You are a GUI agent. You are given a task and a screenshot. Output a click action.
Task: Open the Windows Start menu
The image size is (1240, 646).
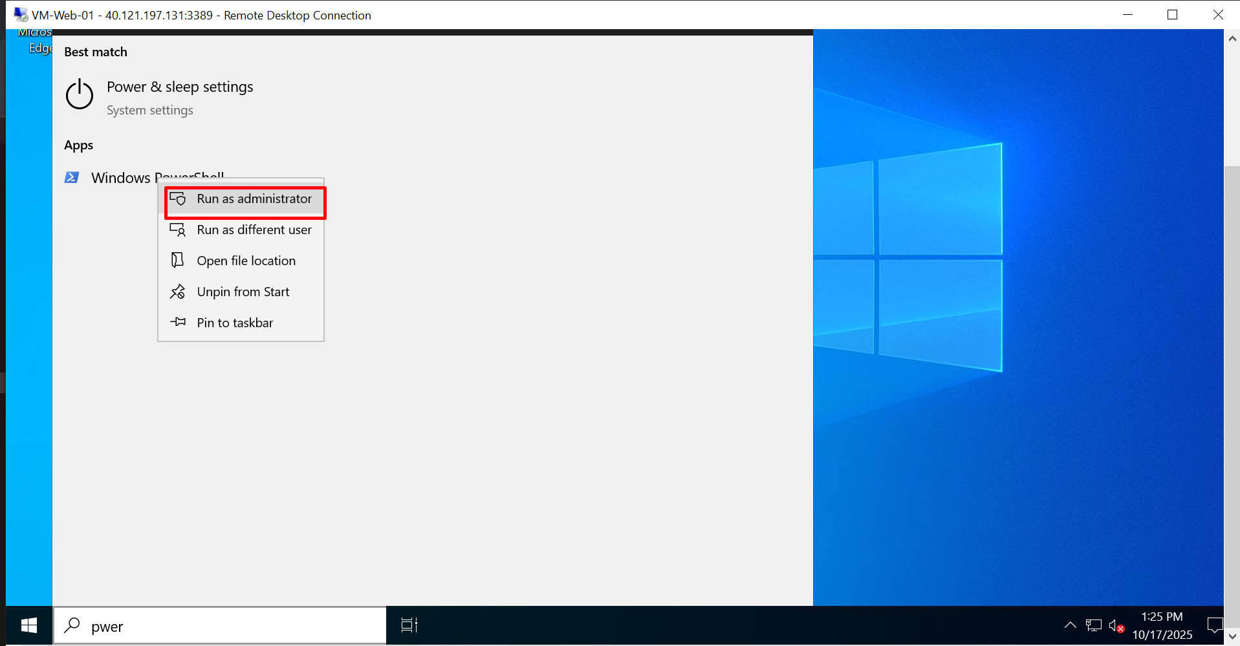pos(29,625)
